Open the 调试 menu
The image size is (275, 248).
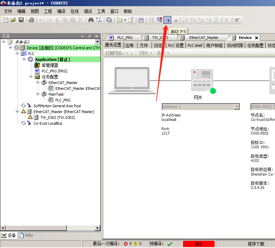click(x=88, y=11)
